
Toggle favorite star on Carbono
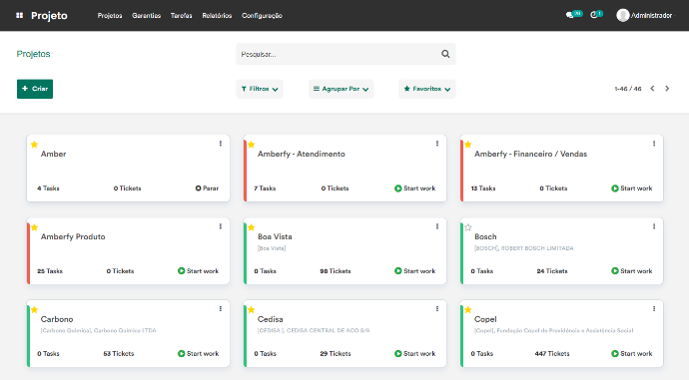pos(34,310)
